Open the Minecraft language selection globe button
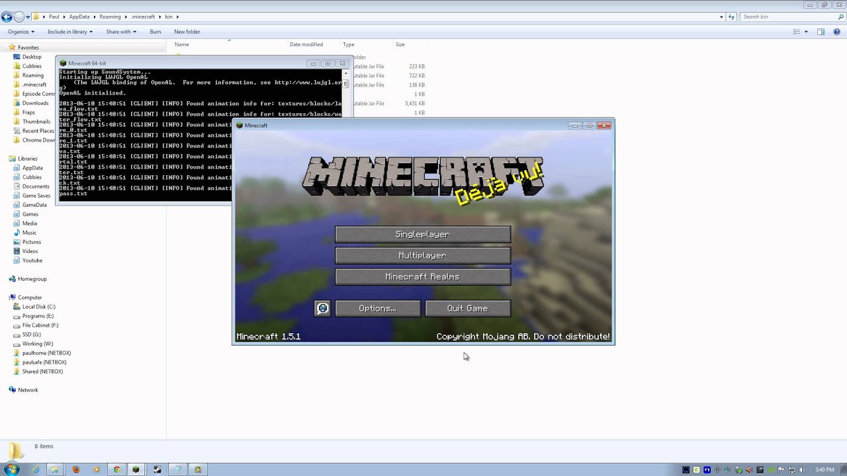 (322, 309)
